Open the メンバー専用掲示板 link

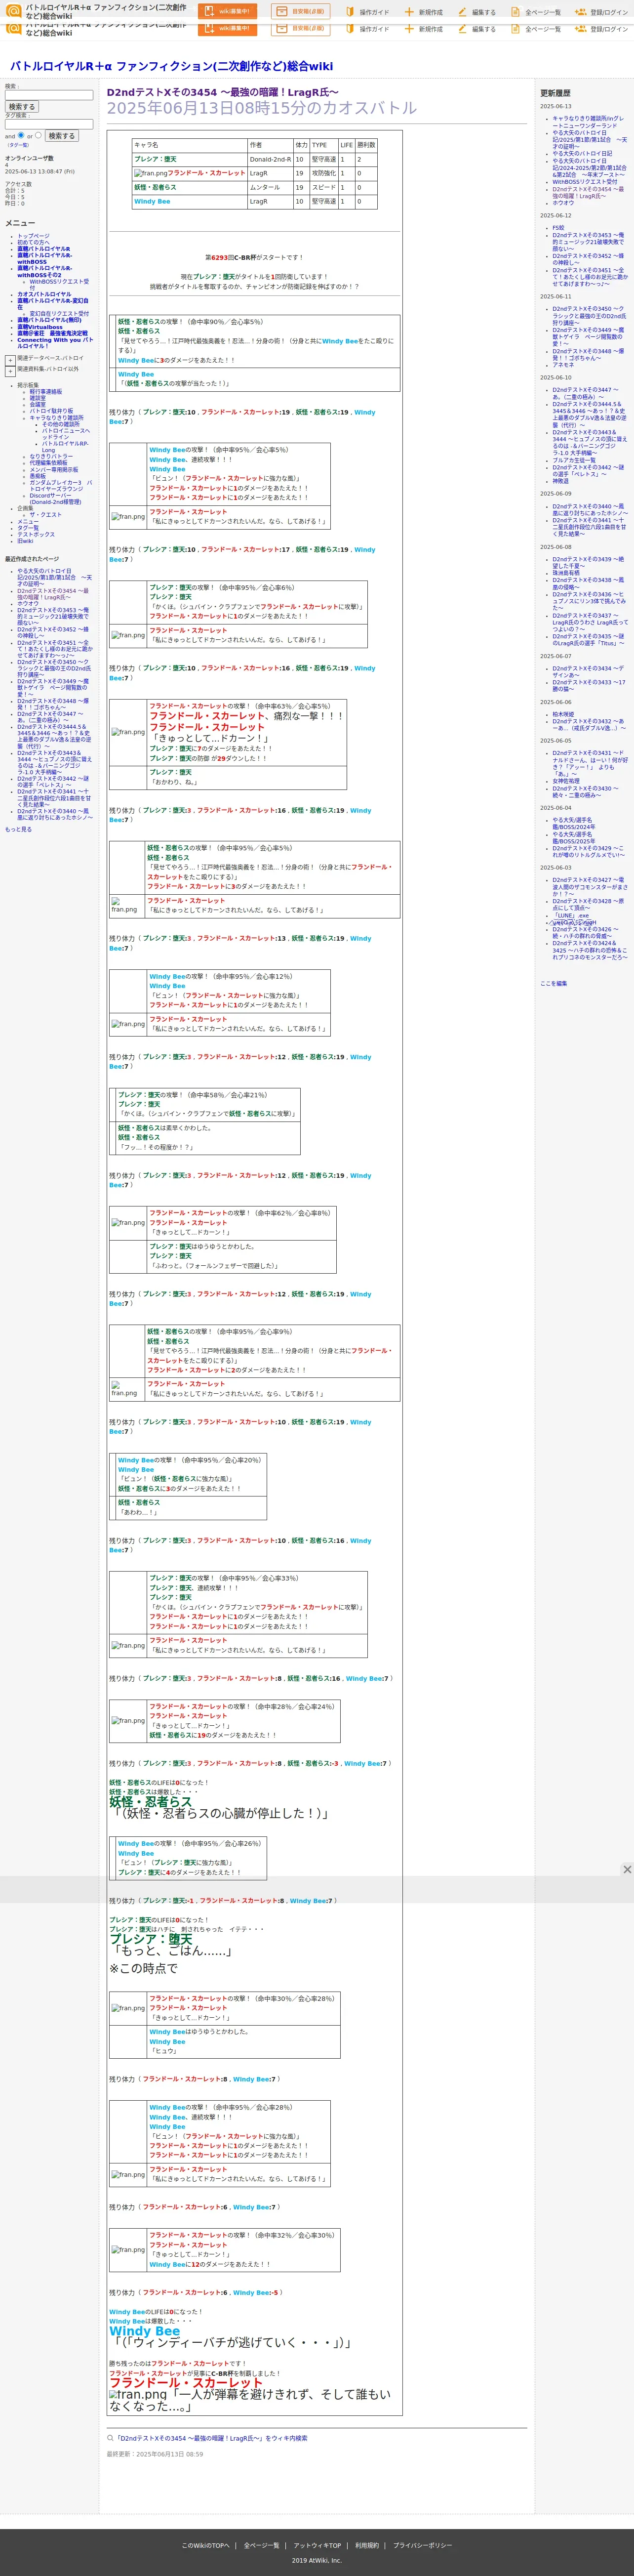[54, 470]
